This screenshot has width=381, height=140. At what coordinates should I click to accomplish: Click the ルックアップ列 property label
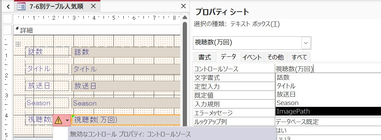click(210, 122)
